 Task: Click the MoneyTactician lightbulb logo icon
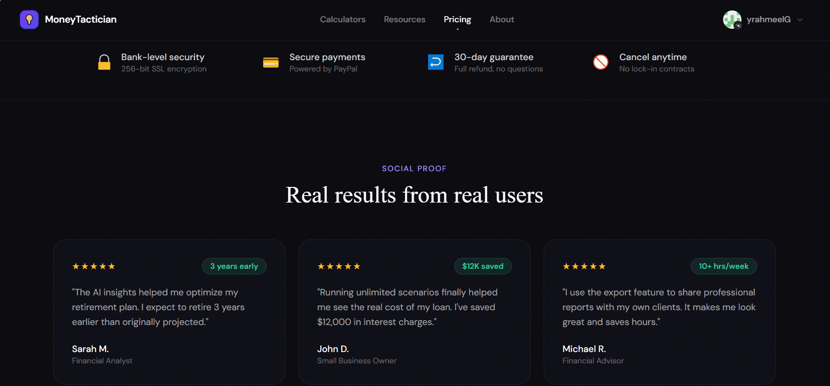click(x=29, y=20)
